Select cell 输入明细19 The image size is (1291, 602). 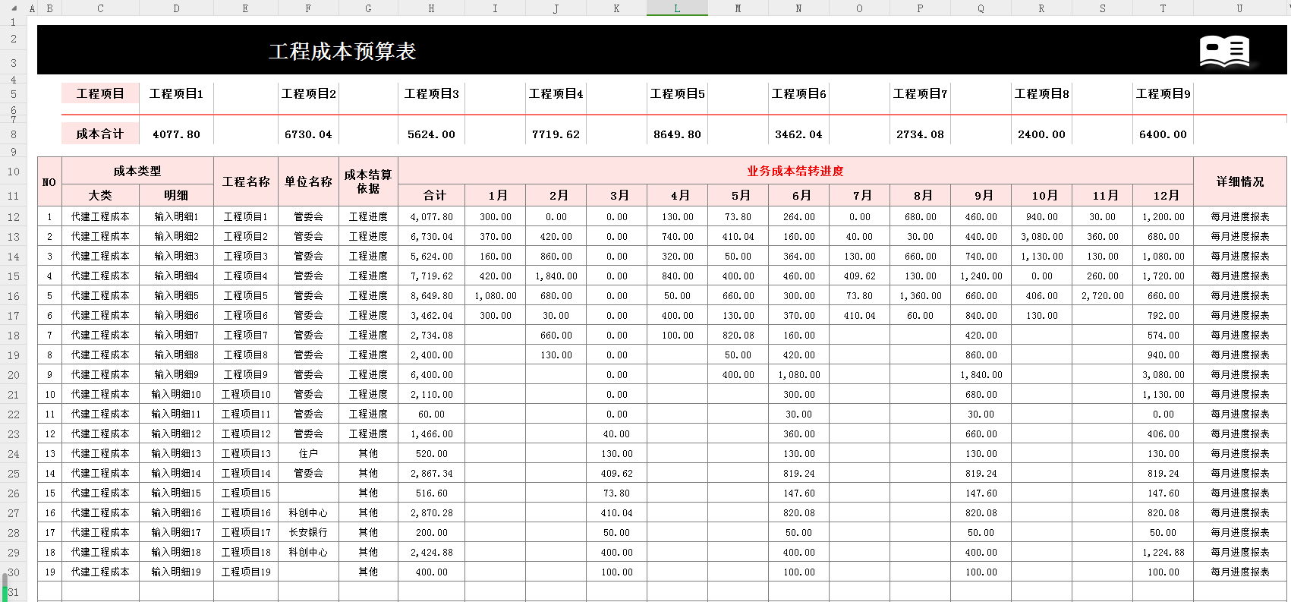point(176,572)
